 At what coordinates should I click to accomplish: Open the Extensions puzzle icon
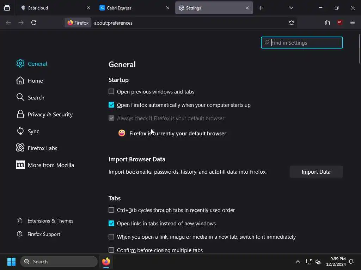click(327, 22)
